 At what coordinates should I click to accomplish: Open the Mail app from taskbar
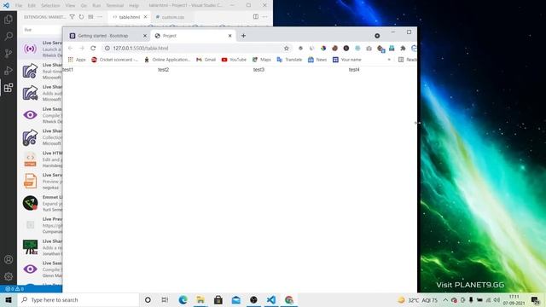coord(236,299)
